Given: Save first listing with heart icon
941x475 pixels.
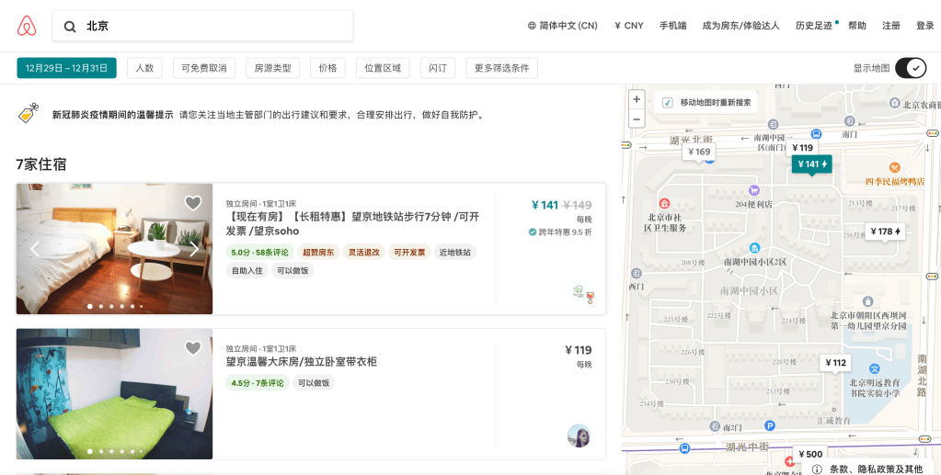Looking at the screenshot, I should pos(192,203).
